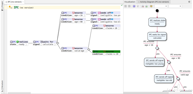
Task: Click the second greyed-out toolbar icon in Visualization
Action: 129,6
